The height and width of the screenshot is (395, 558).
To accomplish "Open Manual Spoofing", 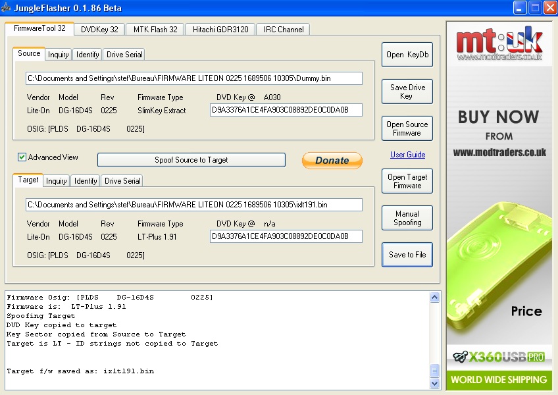I will click(x=407, y=218).
